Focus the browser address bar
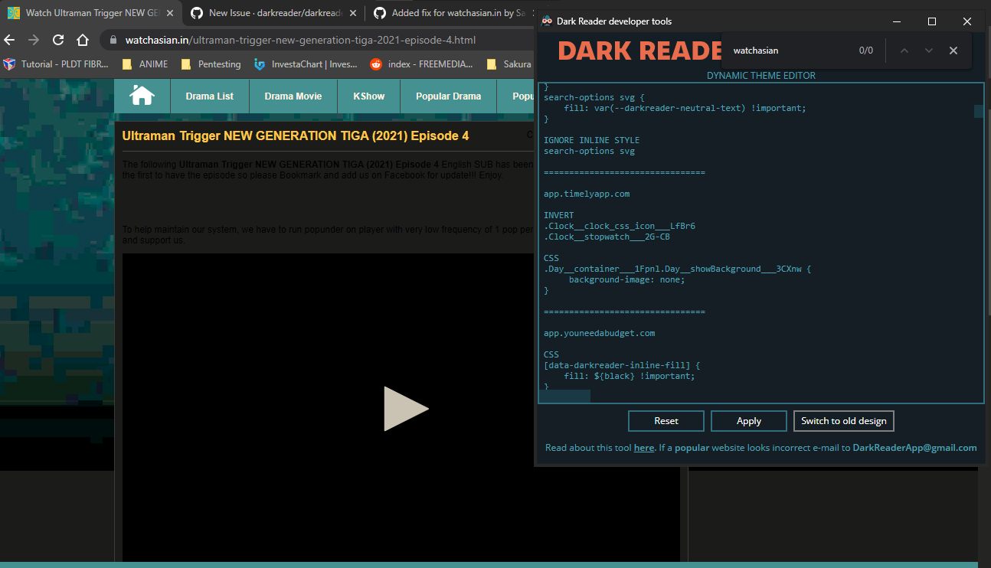The height and width of the screenshot is (568, 991). [x=316, y=40]
